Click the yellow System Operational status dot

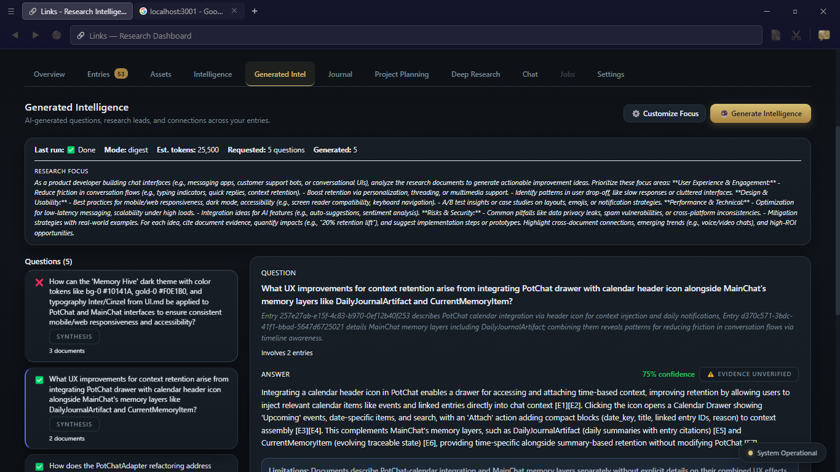click(750, 453)
